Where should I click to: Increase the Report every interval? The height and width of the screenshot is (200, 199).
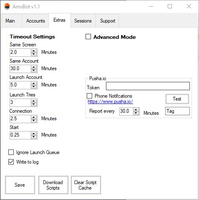point(136,110)
